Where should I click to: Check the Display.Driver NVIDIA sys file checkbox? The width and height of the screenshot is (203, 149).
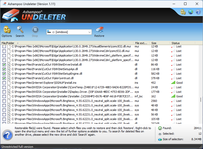[x=4, y=92]
